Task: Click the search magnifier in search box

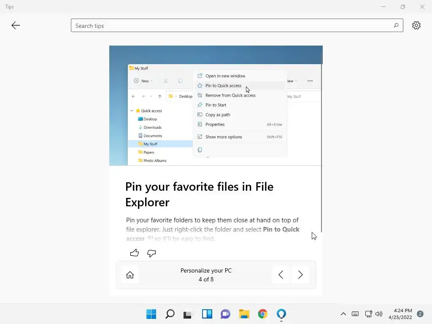Action: (396, 25)
